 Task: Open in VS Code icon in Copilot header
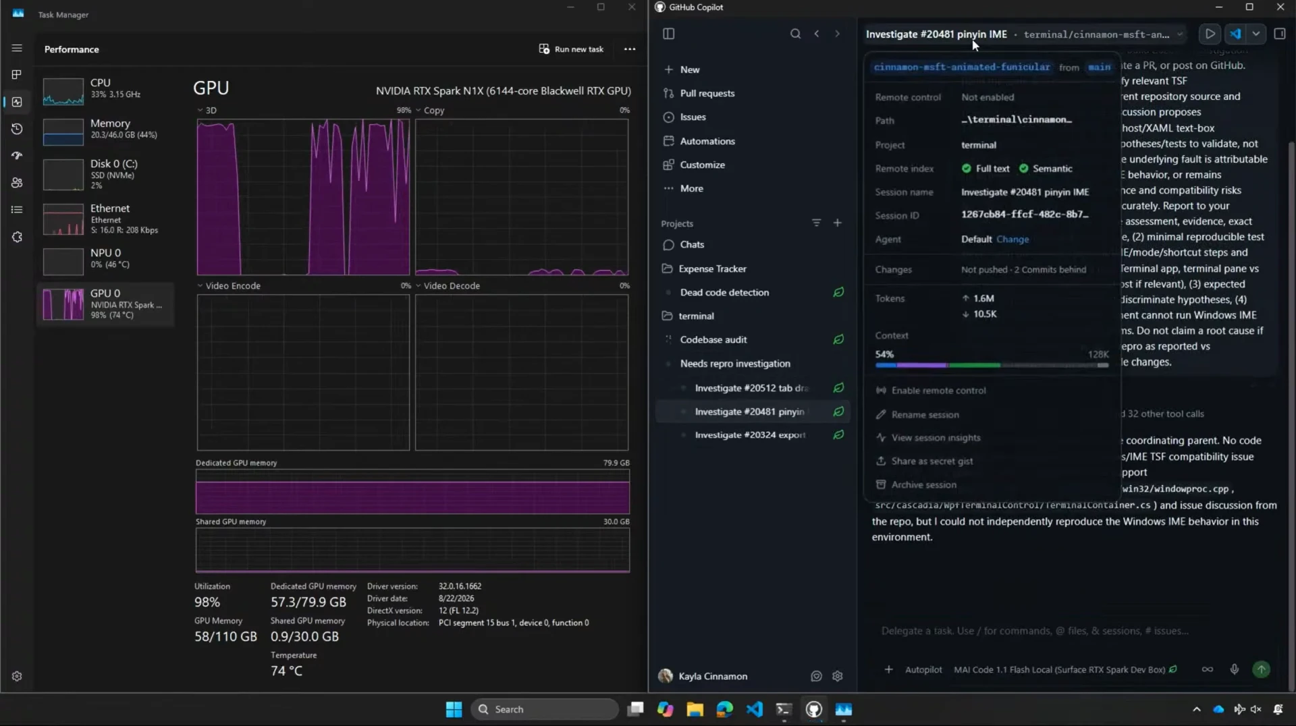click(x=1235, y=34)
